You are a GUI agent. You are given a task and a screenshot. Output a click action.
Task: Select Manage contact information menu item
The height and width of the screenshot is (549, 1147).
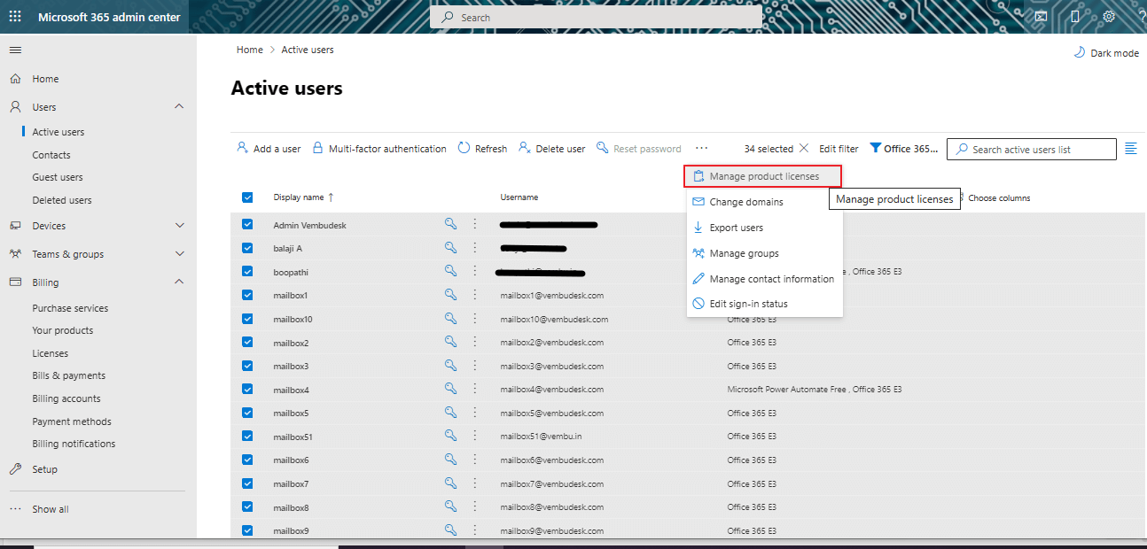[764, 279]
